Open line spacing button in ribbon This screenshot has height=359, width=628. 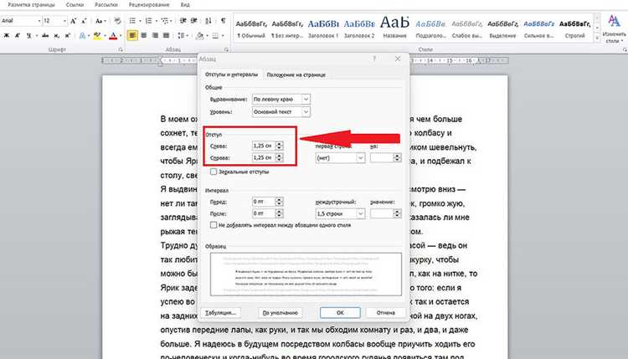pos(181,36)
